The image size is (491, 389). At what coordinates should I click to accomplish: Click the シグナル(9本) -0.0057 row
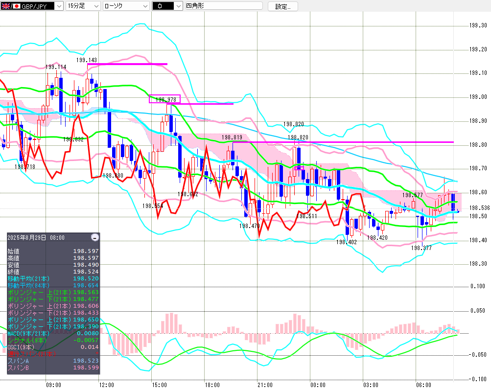click(x=53, y=341)
